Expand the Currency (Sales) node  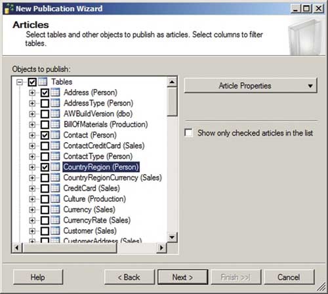point(32,210)
